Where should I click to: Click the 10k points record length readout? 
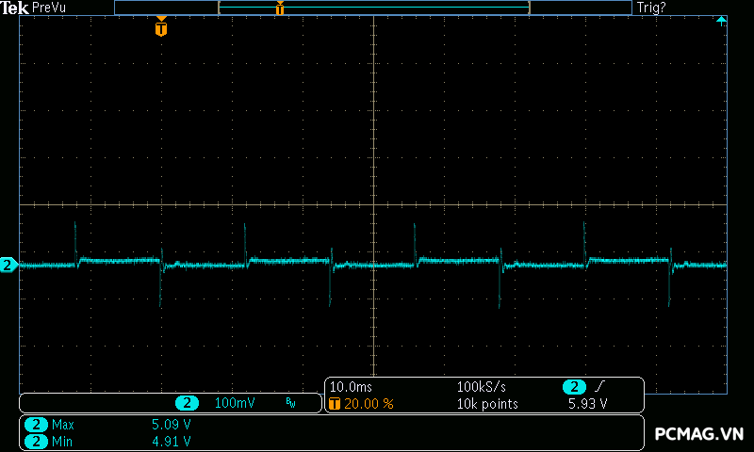[486, 404]
